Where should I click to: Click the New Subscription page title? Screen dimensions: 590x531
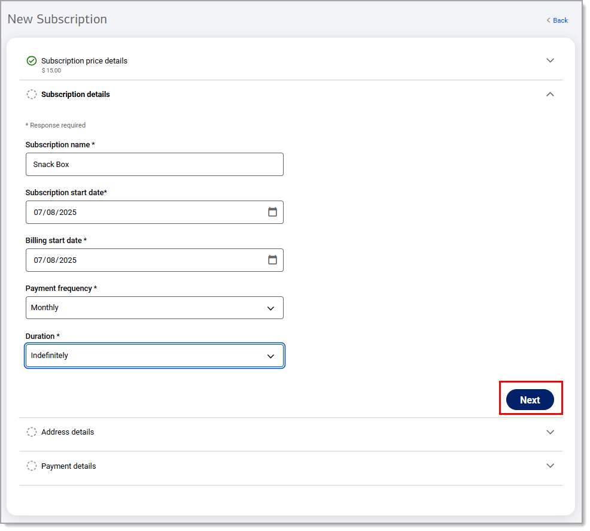pos(57,19)
